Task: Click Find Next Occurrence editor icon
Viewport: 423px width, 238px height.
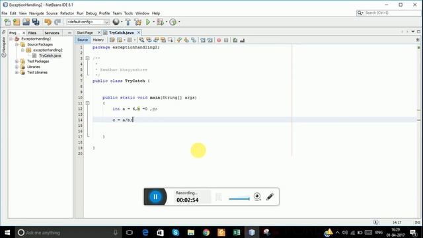Action: (156, 40)
